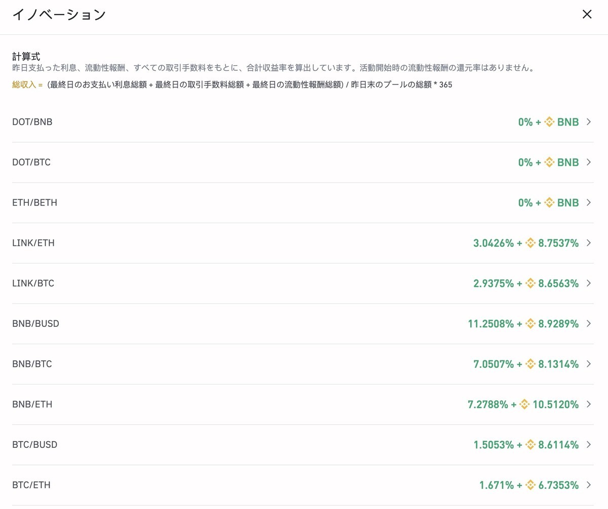Select the LINK/ETH pair name
The image size is (608, 509).
pyautogui.click(x=33, y=243)
